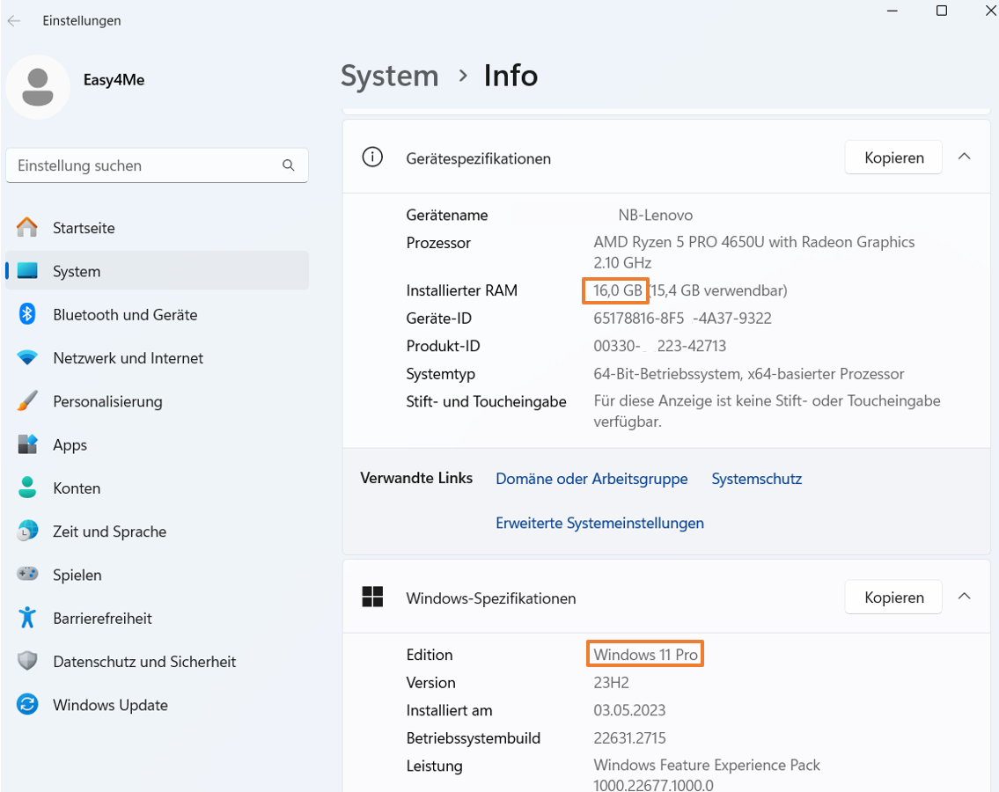
Task: Minimize the Einstellungen window
Action: [x=892, y=11]
